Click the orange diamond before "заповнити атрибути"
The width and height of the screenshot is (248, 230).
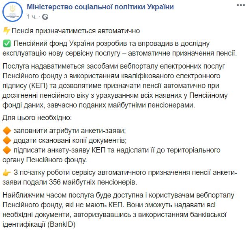(6, 131)
